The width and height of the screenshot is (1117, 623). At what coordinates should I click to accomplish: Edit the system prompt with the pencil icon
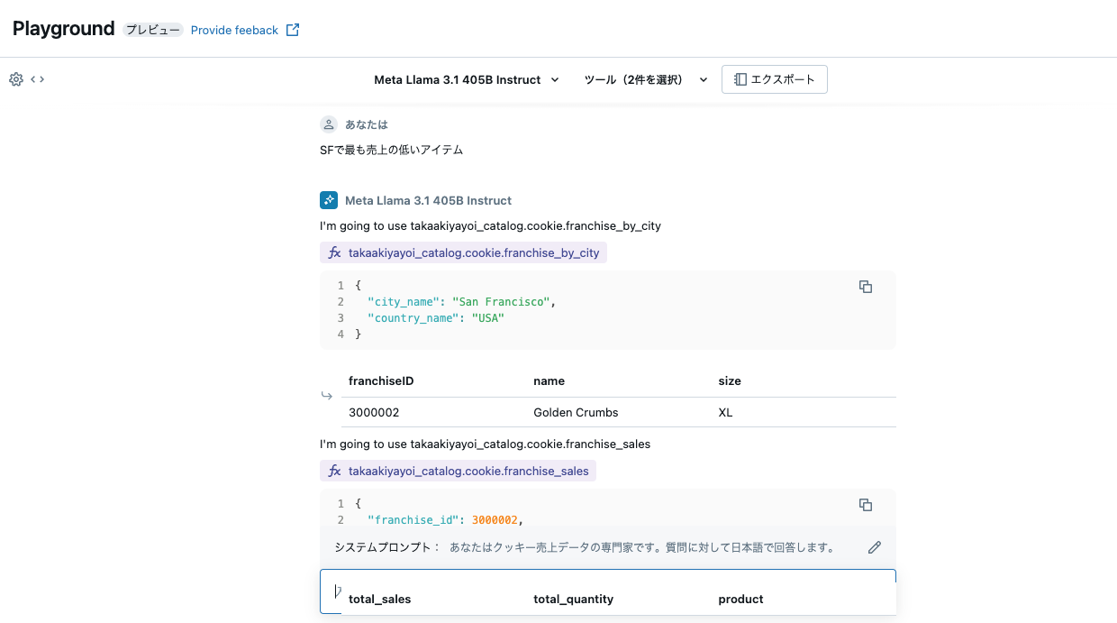874,547
